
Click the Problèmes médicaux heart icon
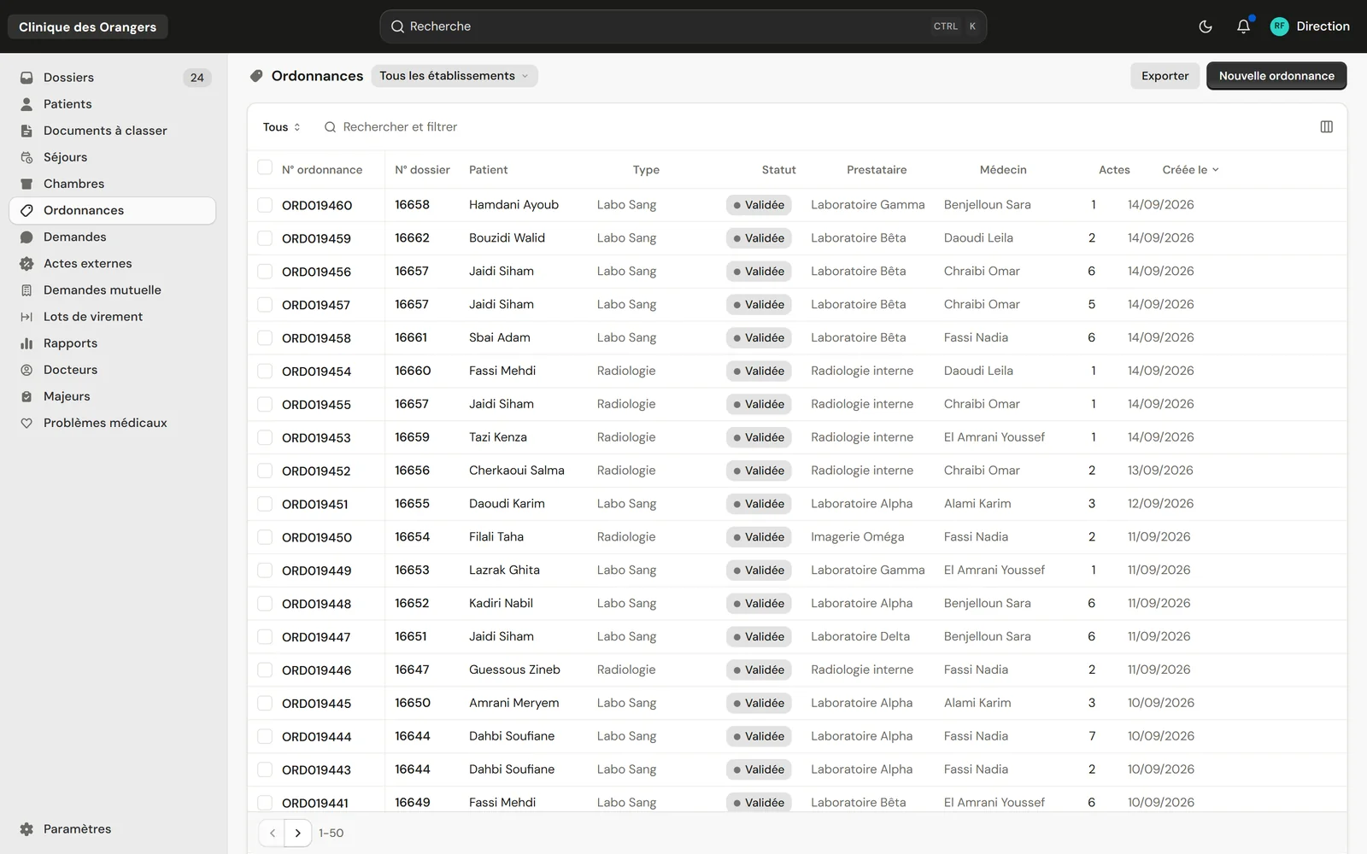coord(26,423)
